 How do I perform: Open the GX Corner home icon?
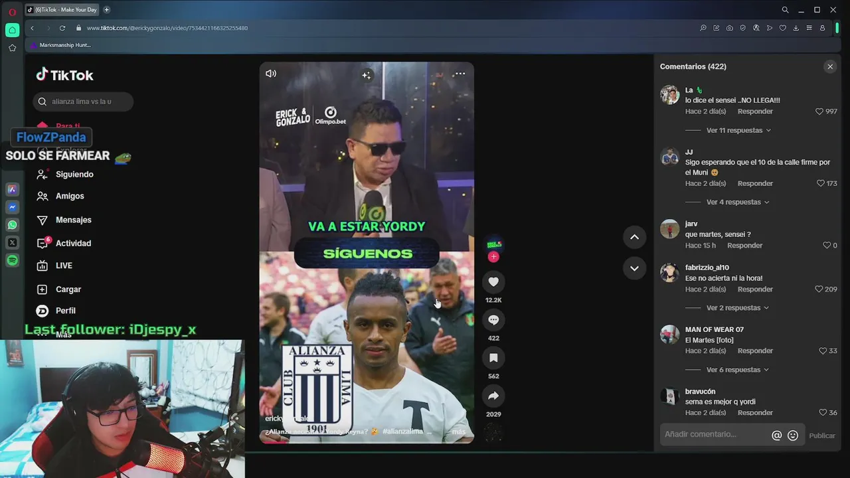(x=12, y=30)
